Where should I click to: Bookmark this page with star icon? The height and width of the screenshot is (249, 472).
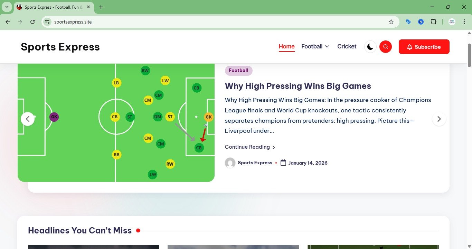[391, 22]
